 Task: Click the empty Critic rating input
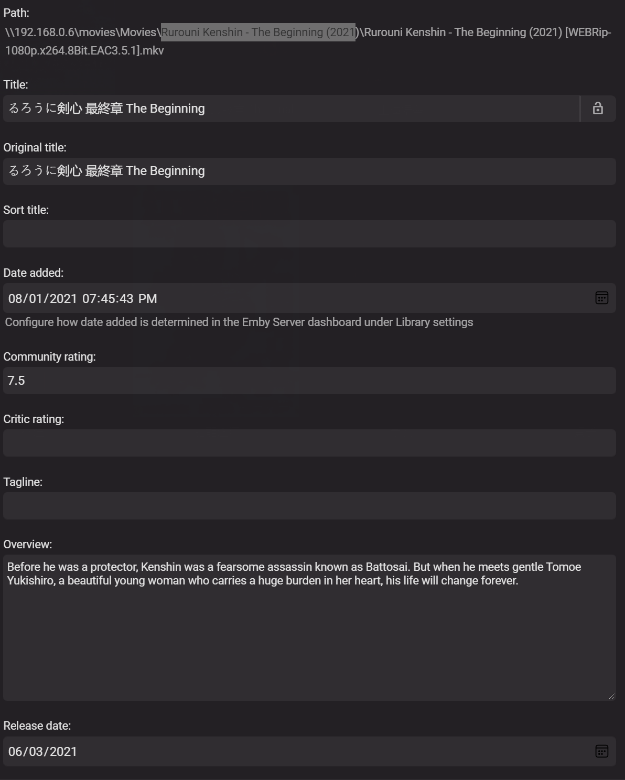tap(309, 443)
